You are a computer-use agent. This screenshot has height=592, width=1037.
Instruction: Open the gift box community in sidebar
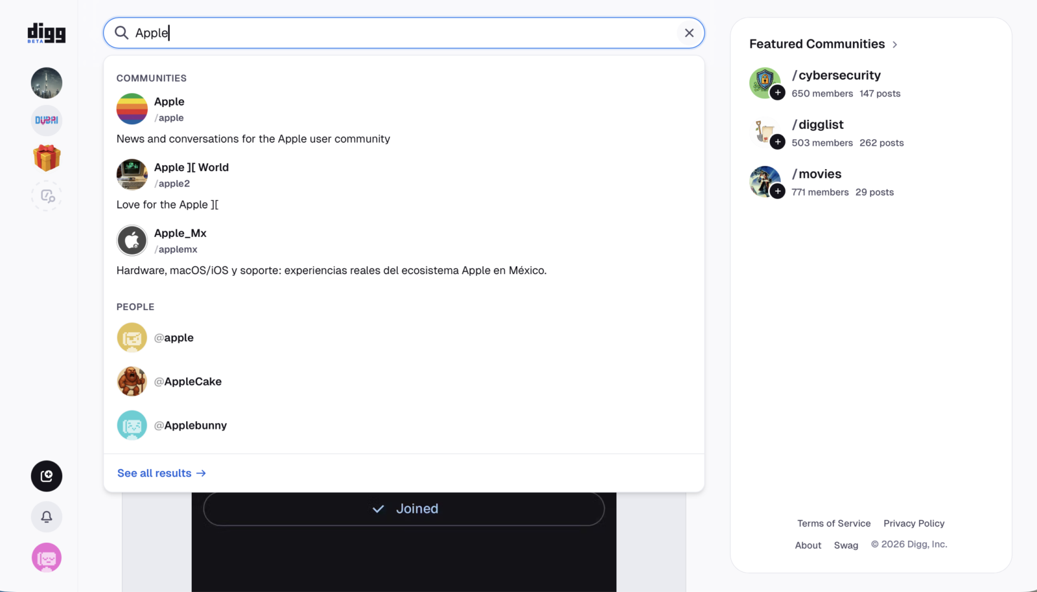(47, 158)
